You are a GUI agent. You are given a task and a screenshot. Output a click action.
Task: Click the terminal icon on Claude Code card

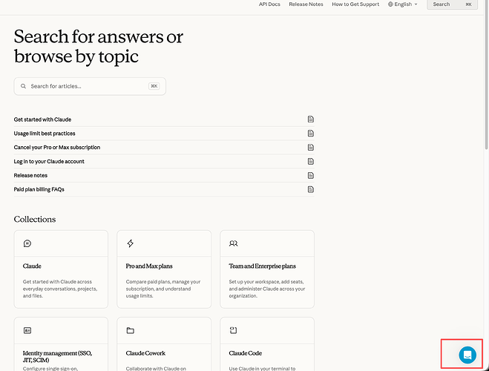coord(233,330)
